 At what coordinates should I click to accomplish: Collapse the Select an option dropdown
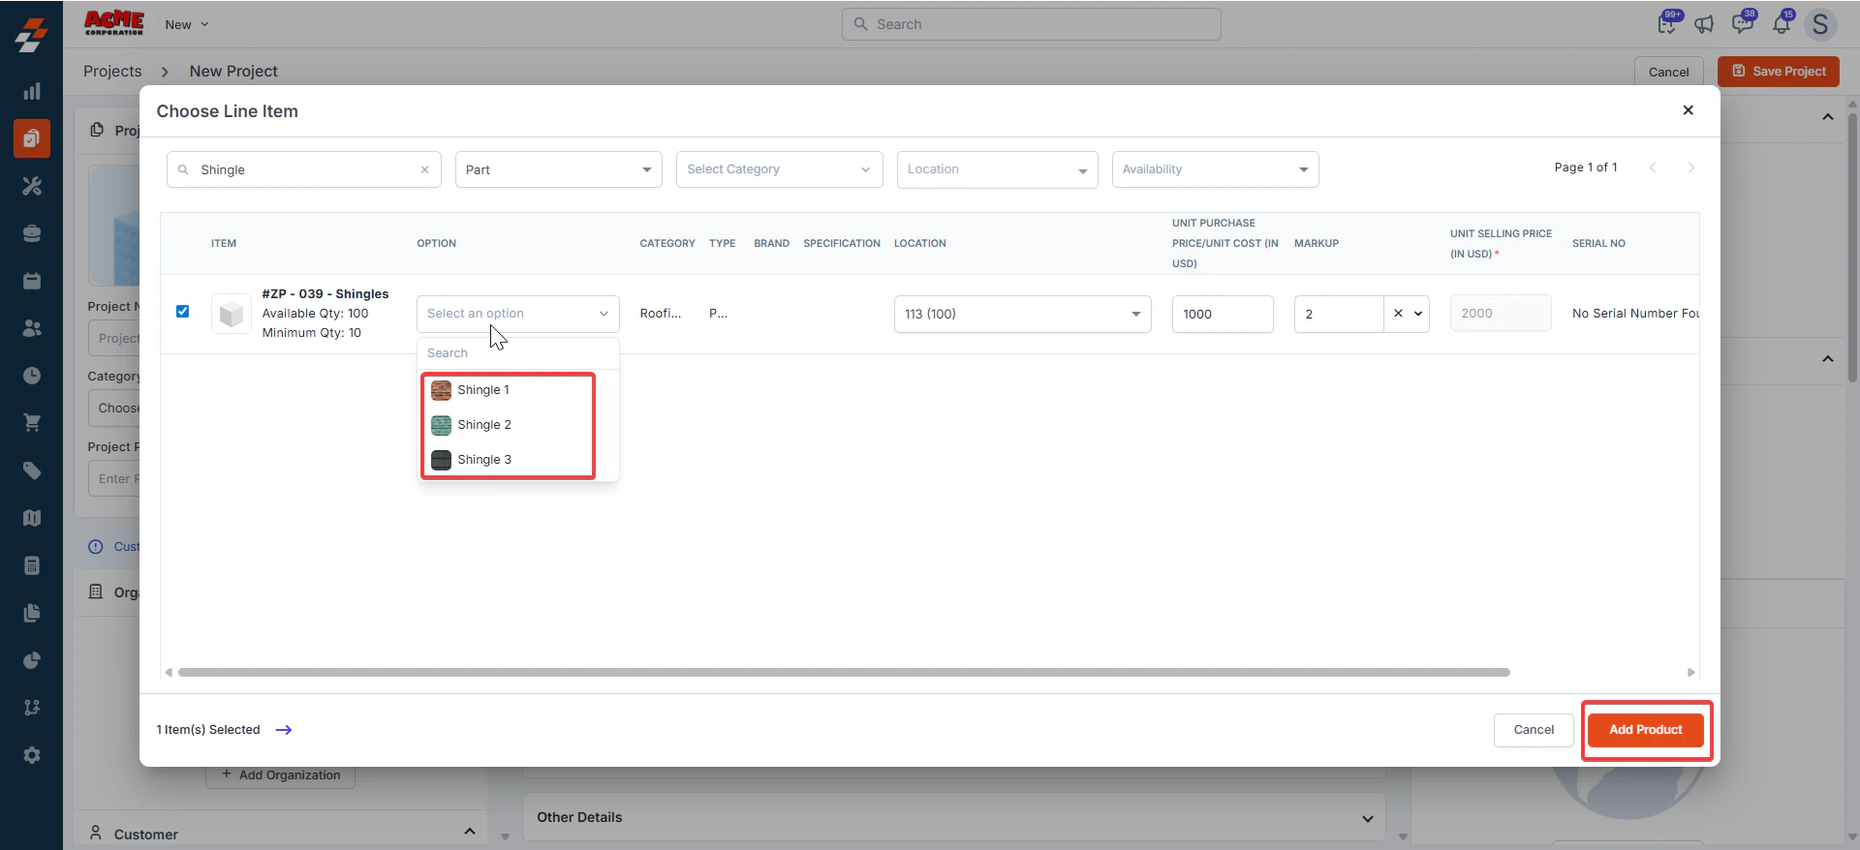[518, 314]
